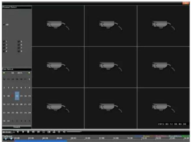Viewport: 191px width, 142px height.
Task: Click the video clip icon in the playback bar
Action: [x=49, y=132]
